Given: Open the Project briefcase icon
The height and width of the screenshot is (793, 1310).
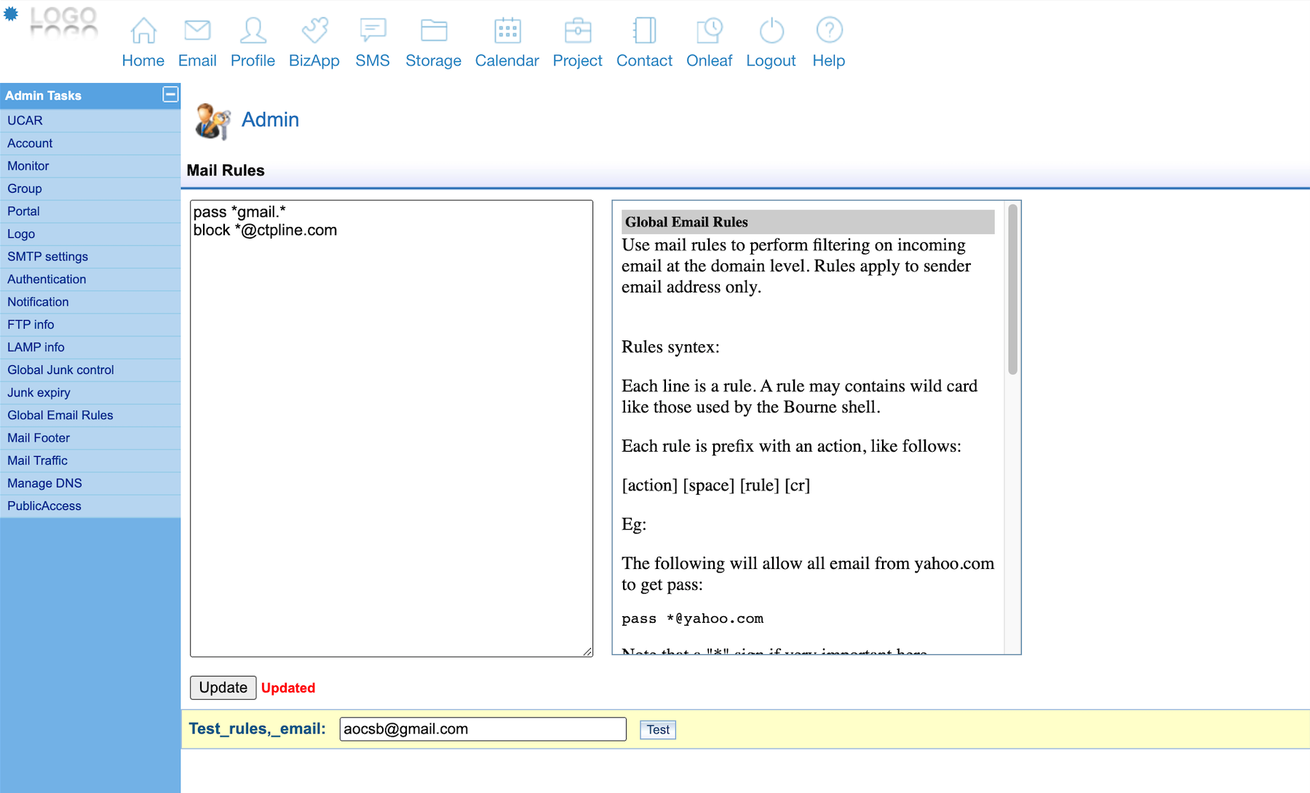Looking at the screenshot, I should click(x=578, y=31).
